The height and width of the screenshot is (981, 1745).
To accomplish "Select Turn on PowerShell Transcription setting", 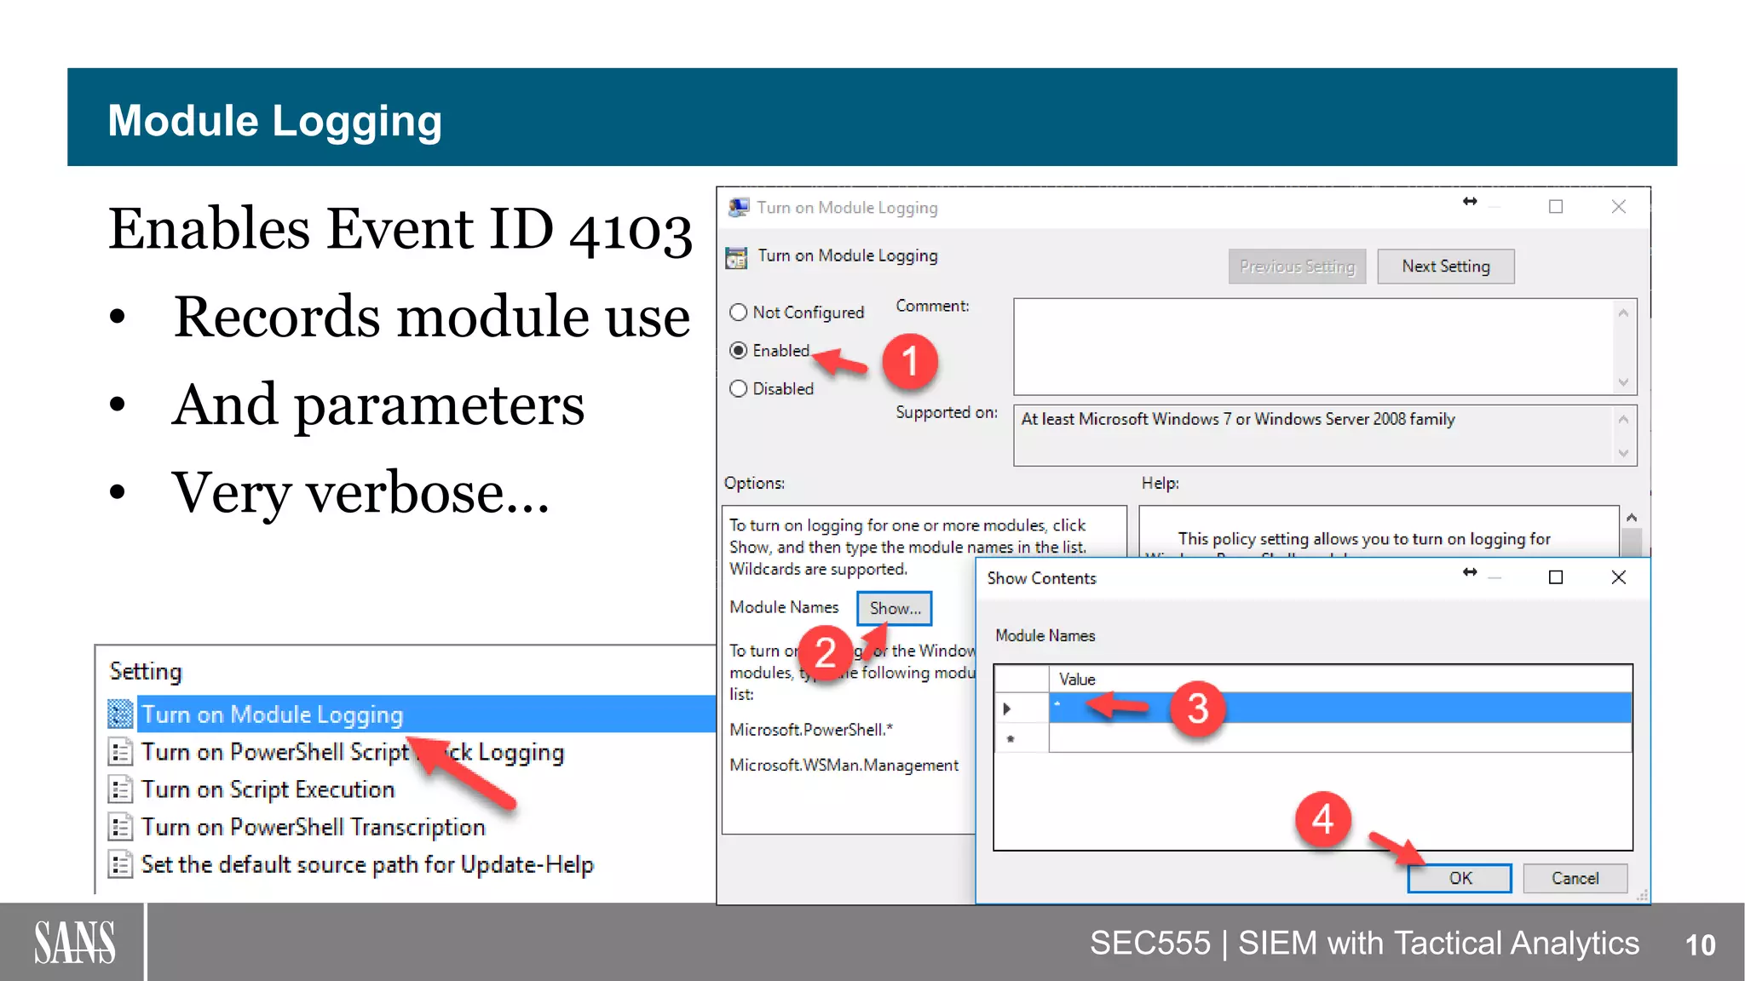I will (x=313, y=827).
